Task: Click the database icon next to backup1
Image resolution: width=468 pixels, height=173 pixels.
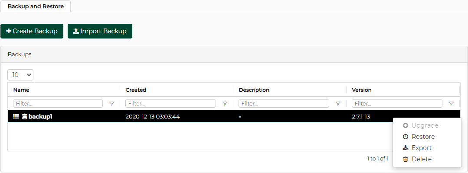Action: (25, 116)
